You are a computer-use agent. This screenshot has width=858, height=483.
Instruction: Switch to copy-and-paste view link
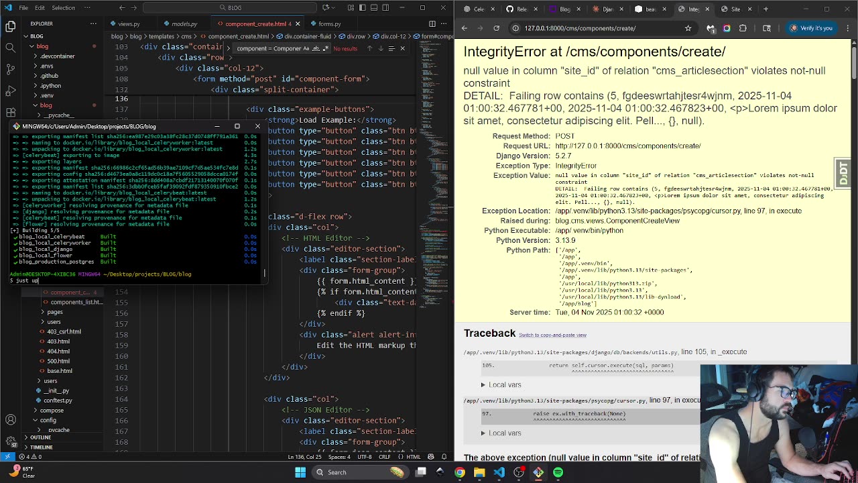pyautogui.click(x=552, y=335)
